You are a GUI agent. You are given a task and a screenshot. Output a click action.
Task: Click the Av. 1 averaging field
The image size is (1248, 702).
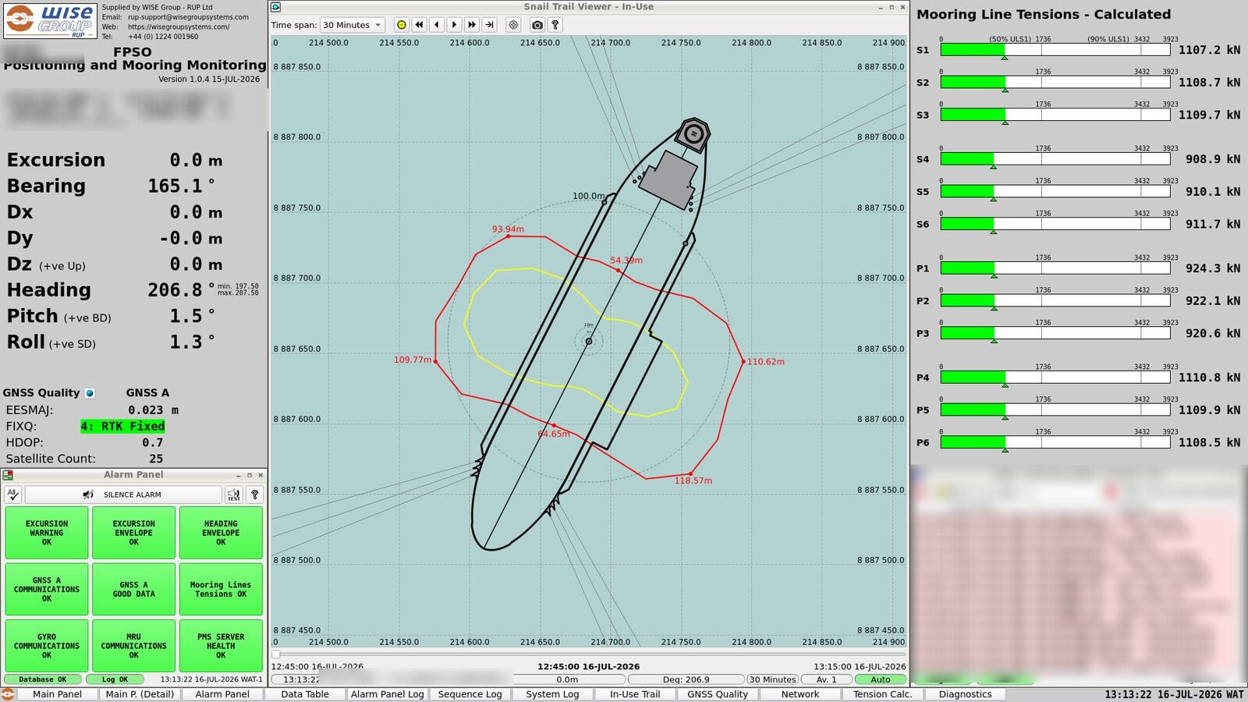(x=827, y=679)
